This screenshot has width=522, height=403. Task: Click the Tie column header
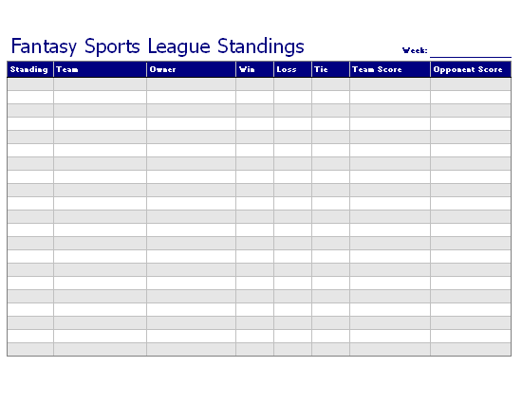[330, 69]
